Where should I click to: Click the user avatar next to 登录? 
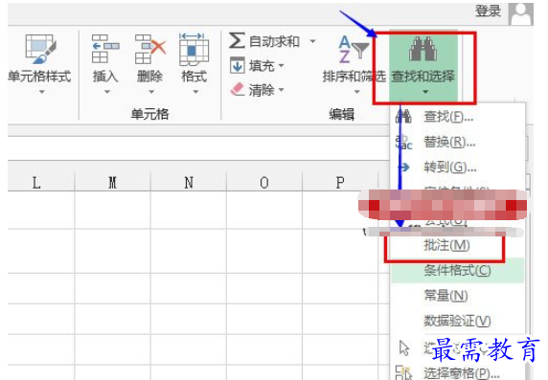coord(521,14)
